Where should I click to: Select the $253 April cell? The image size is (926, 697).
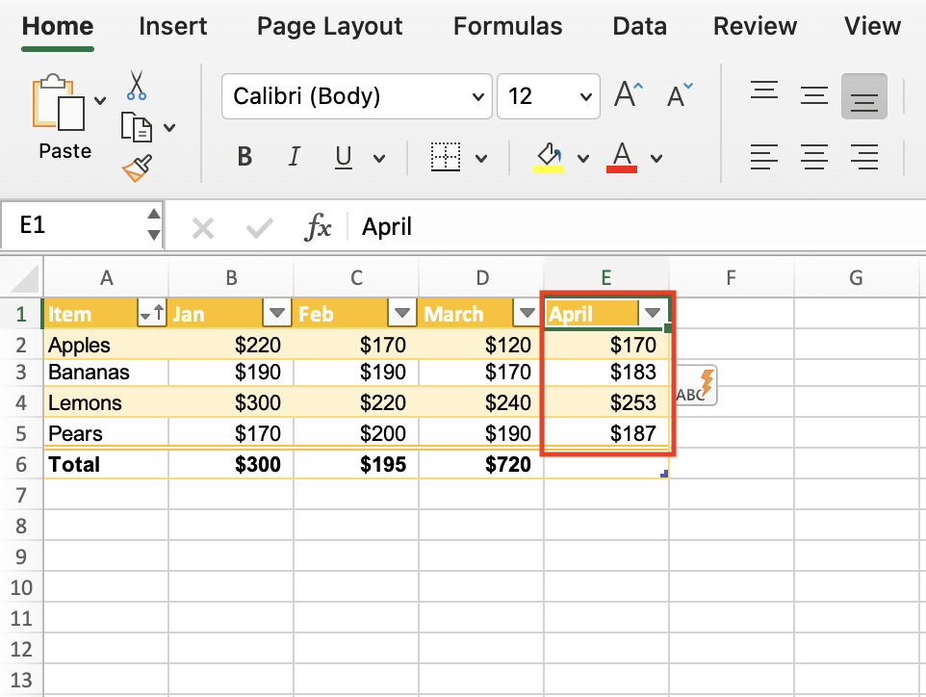point(606,402)
